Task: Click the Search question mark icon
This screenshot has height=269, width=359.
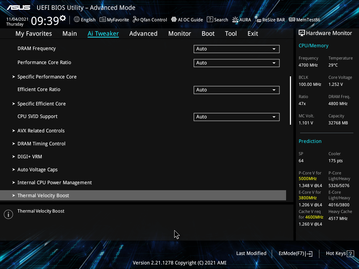Action: (x=210, y=20)
